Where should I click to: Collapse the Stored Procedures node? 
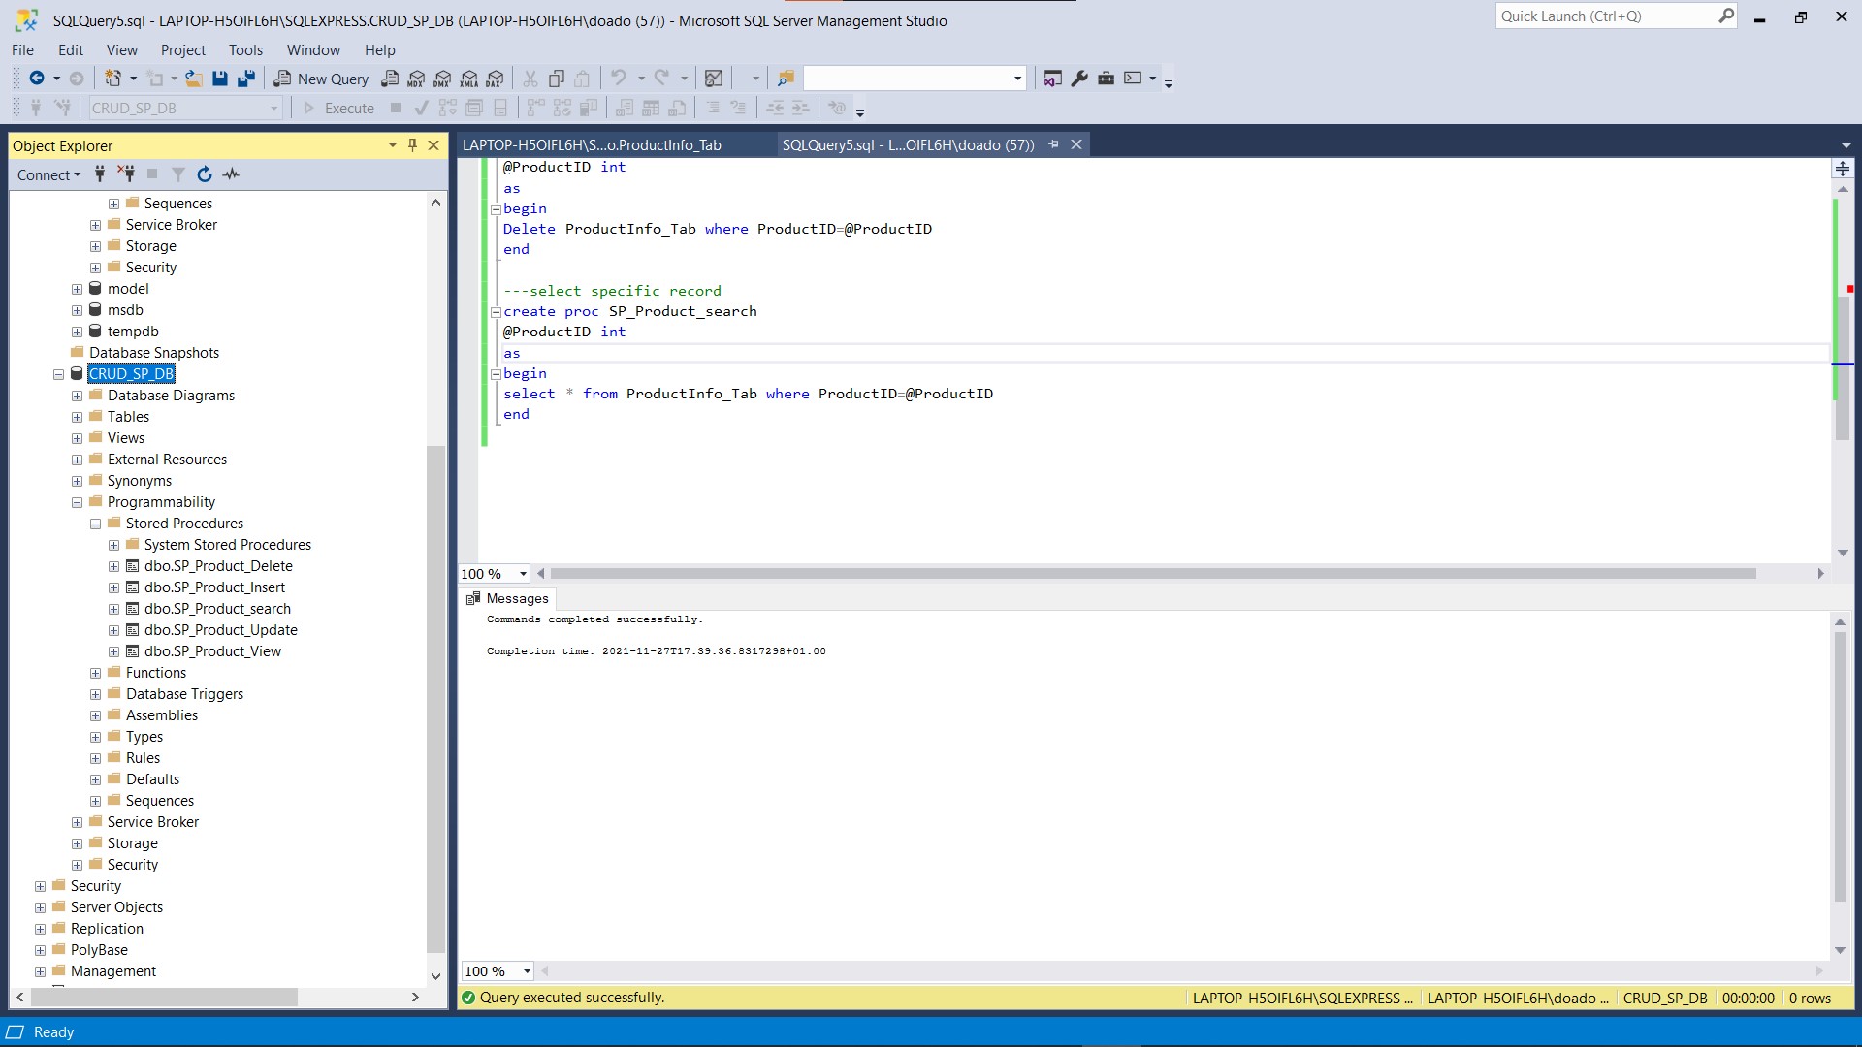pos(96,523)
